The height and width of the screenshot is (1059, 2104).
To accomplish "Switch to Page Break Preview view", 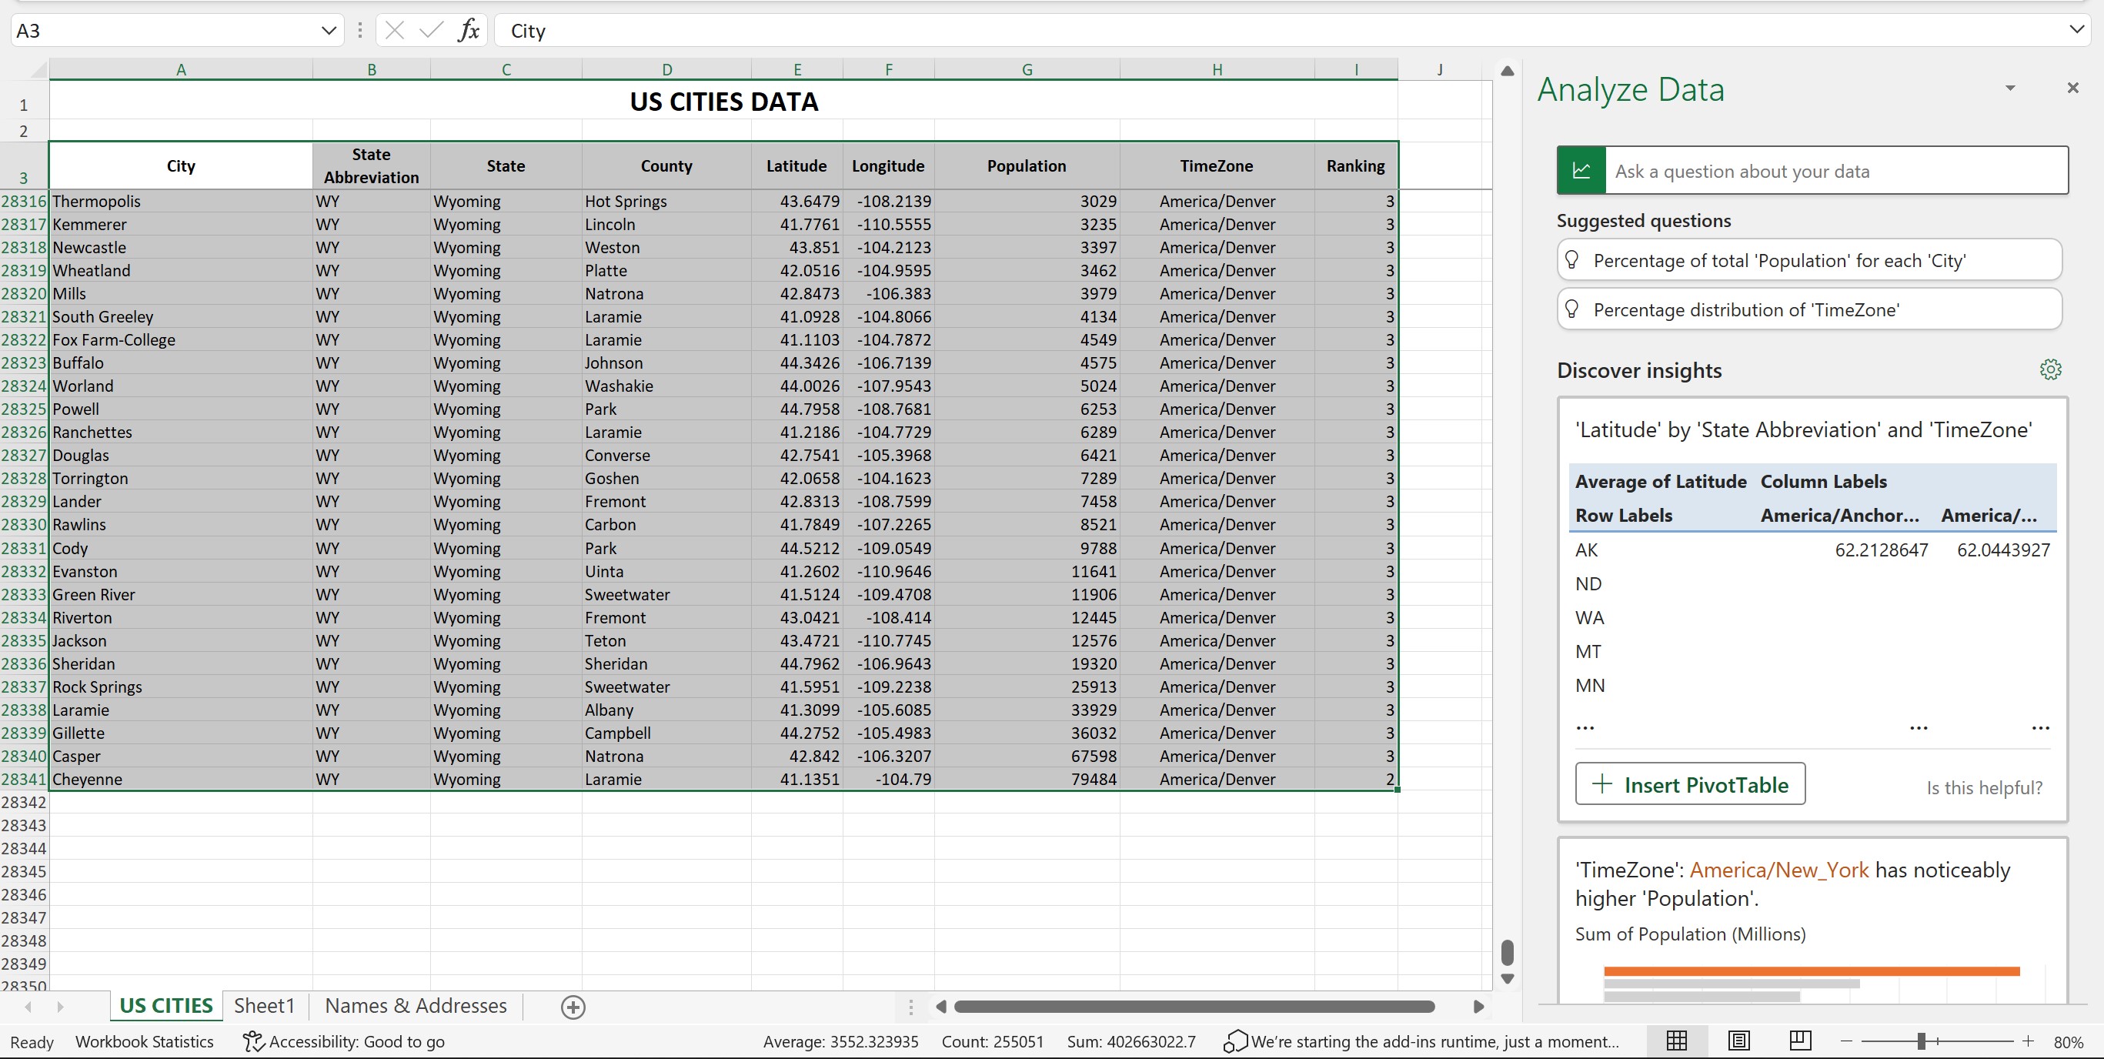I will tap(1800, 1041).
